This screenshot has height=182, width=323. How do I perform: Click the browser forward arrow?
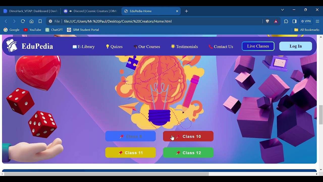pyautogui.click(x=14, y=21)
